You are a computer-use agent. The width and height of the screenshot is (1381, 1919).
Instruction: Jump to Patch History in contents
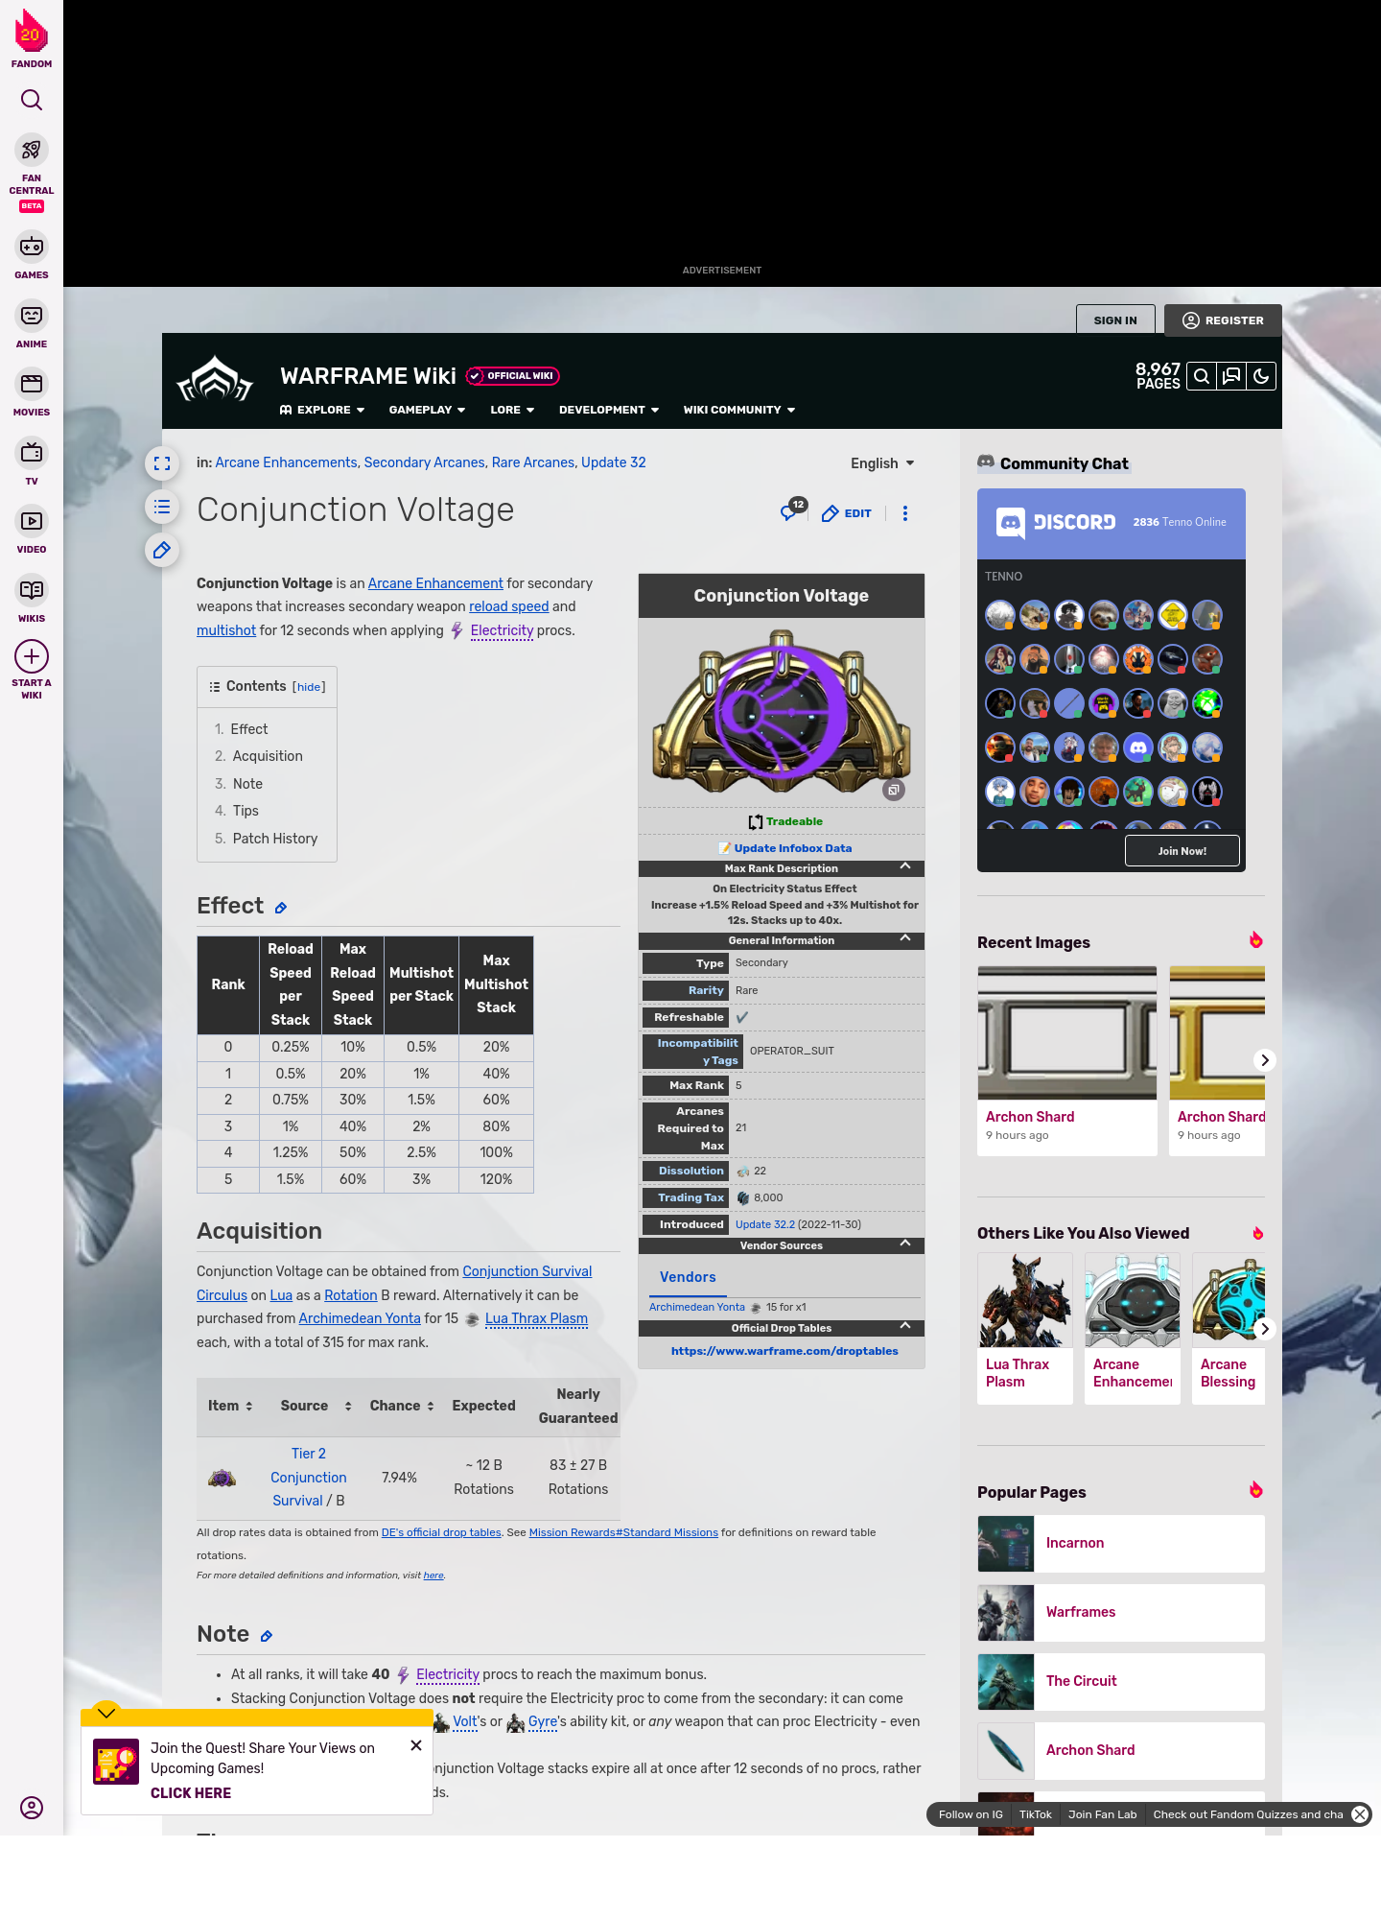click(x=275, y=839)
